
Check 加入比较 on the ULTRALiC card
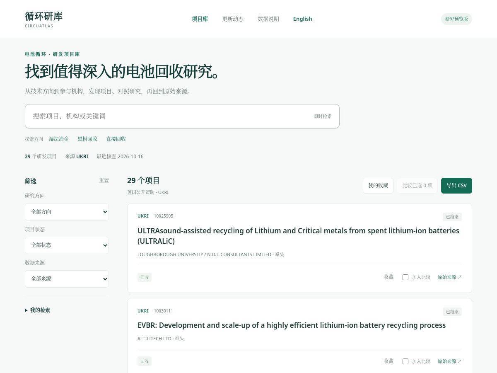[x=405, y=277]
